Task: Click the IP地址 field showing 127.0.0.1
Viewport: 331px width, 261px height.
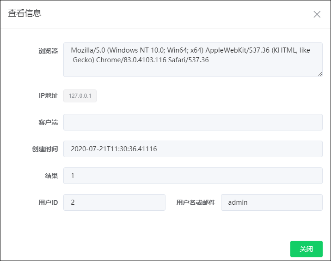Action: [x=80, y=96]
